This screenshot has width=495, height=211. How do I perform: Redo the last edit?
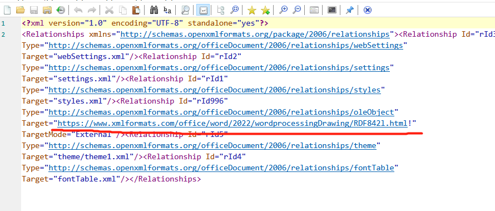point(92,10)
